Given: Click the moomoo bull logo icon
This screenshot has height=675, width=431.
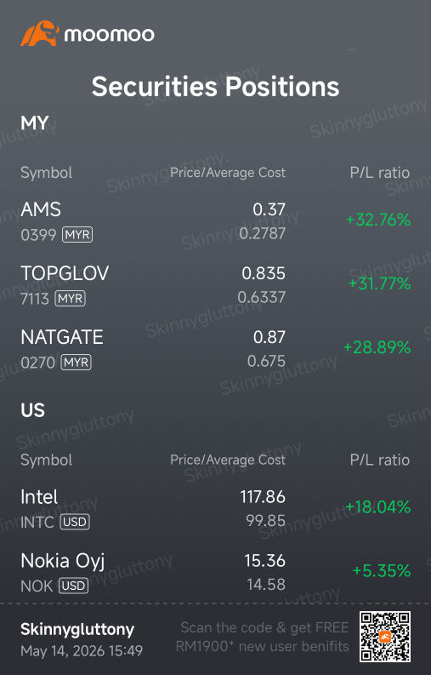Looking at the screenshot, I should pos(40,33).
